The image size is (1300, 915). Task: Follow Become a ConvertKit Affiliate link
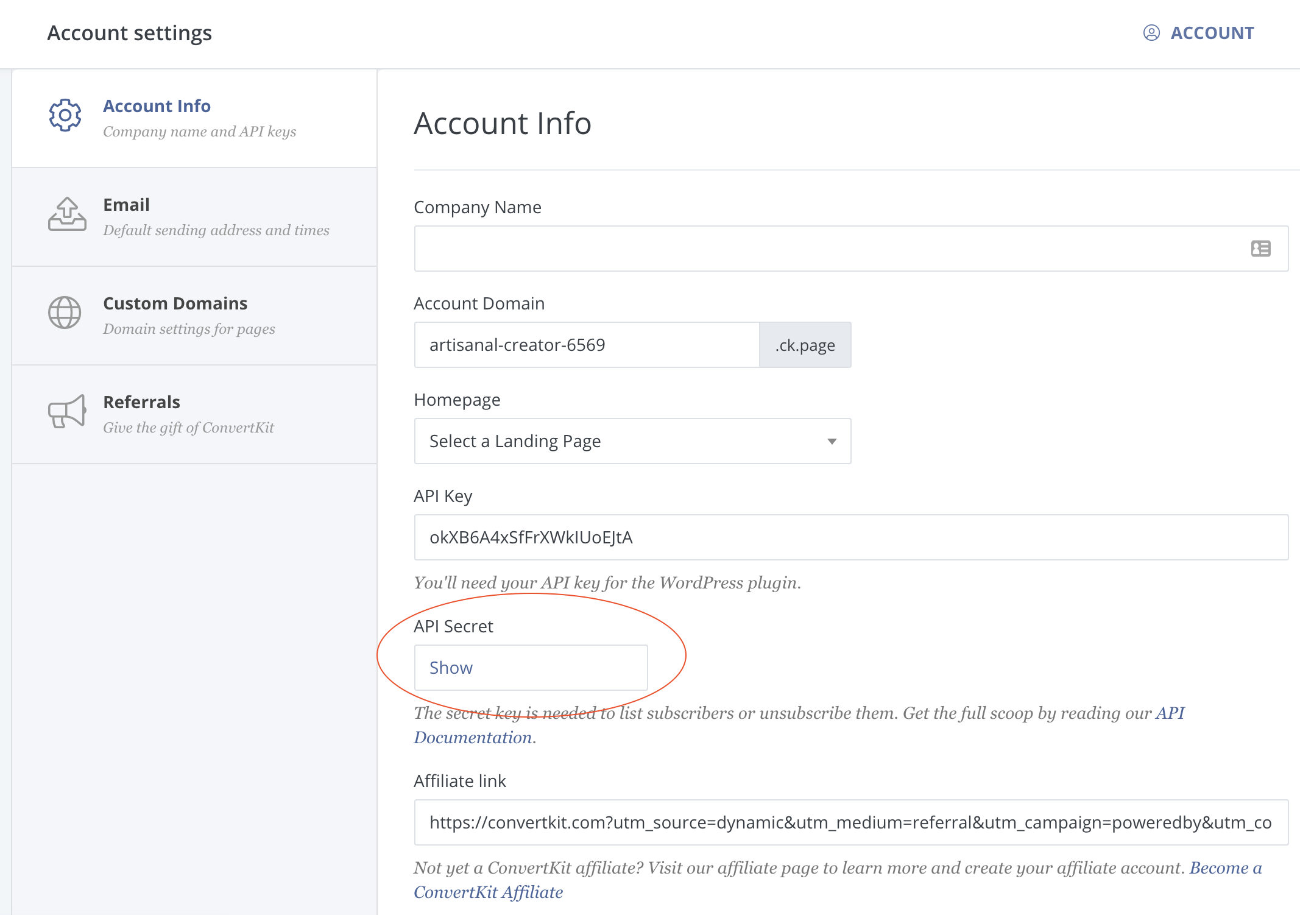[838, 880]
